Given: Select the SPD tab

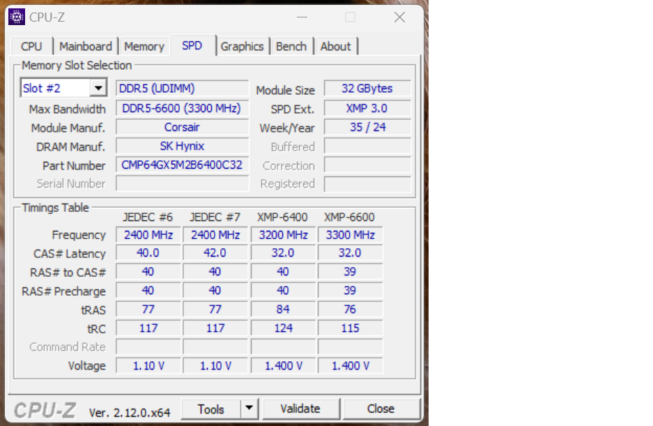Looking at the screenshot, I should tap(192, 45).
